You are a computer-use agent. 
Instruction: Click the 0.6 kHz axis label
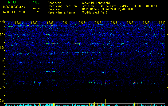[x=2, y=101]
